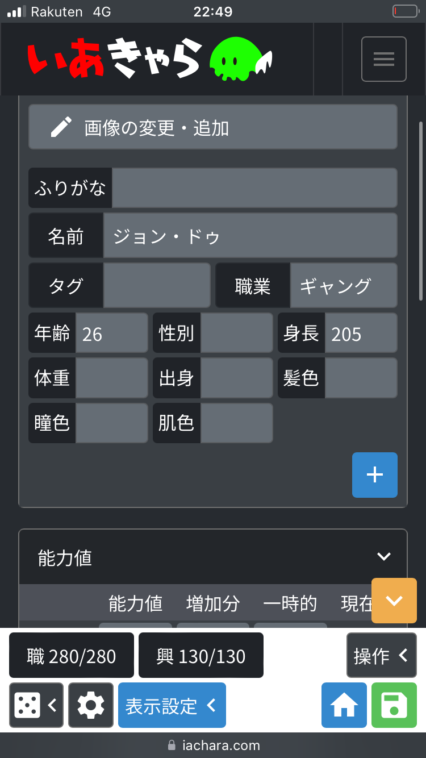Open the dice roller panel
426x758 pixels.
(x=36, y=705)
